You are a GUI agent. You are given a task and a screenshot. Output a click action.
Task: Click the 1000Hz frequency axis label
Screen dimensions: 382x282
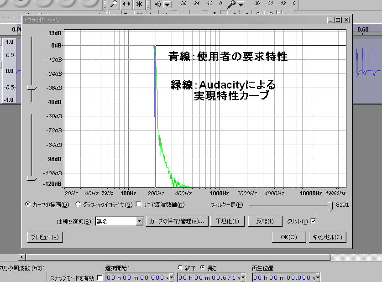click(x=219, y=193)
